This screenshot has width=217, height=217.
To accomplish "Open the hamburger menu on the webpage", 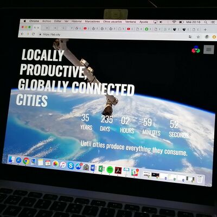I will tap(209, 49).
